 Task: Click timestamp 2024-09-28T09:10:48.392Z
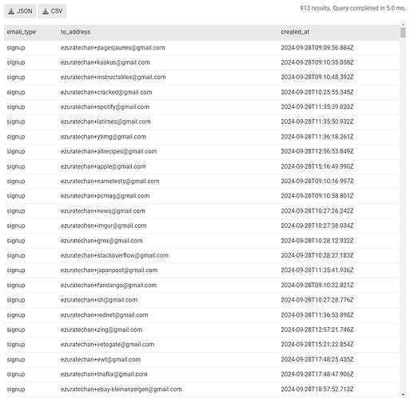[317, 77]
